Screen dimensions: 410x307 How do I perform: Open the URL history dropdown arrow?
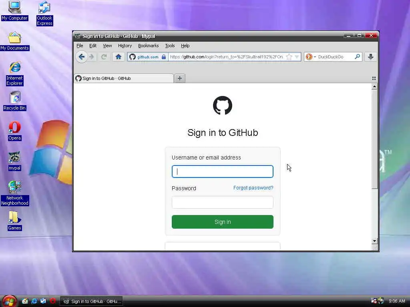pos(297,57)
